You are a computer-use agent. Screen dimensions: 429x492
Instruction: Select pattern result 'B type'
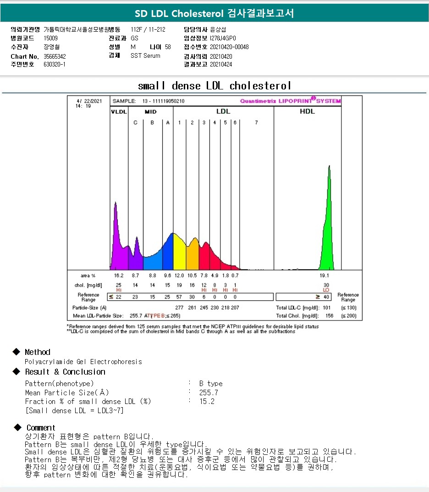click(x=211, y=383)
